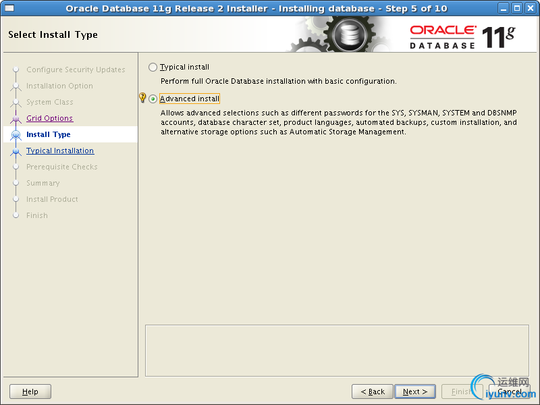540x405 pixels.
Task: Click the Install Type step node icon
Action: coord(16,134)
